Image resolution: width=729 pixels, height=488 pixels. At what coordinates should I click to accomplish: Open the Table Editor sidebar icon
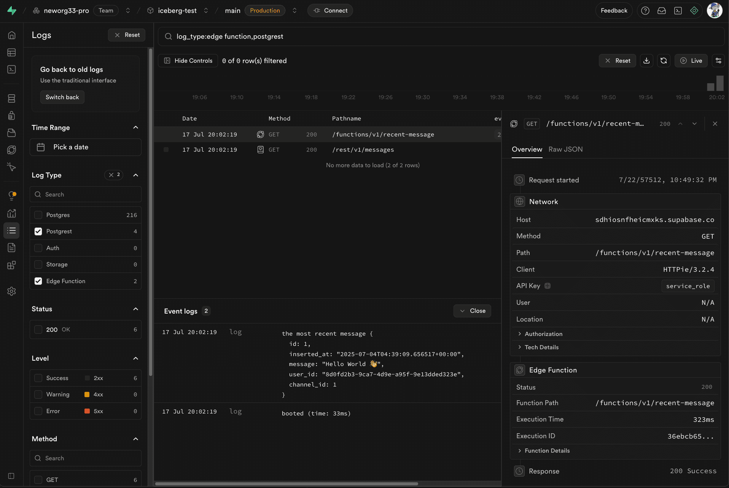pos(11,52)
